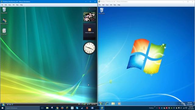Show hidden icons in the Windows 7 tray
This screenshot has height=110, width=195.
(x=179, y=104)
